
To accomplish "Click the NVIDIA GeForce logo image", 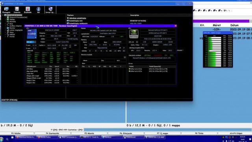I will click(x=134, y=34).
